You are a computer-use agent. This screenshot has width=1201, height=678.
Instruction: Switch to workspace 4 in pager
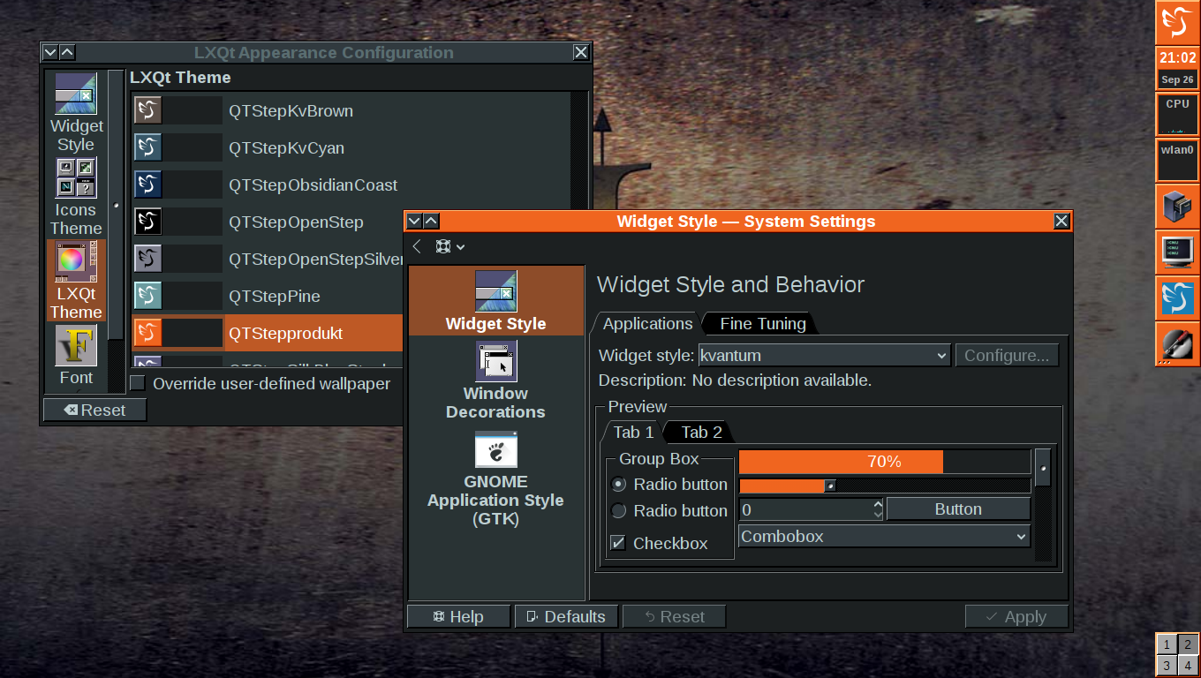(x=1188, y=665)
